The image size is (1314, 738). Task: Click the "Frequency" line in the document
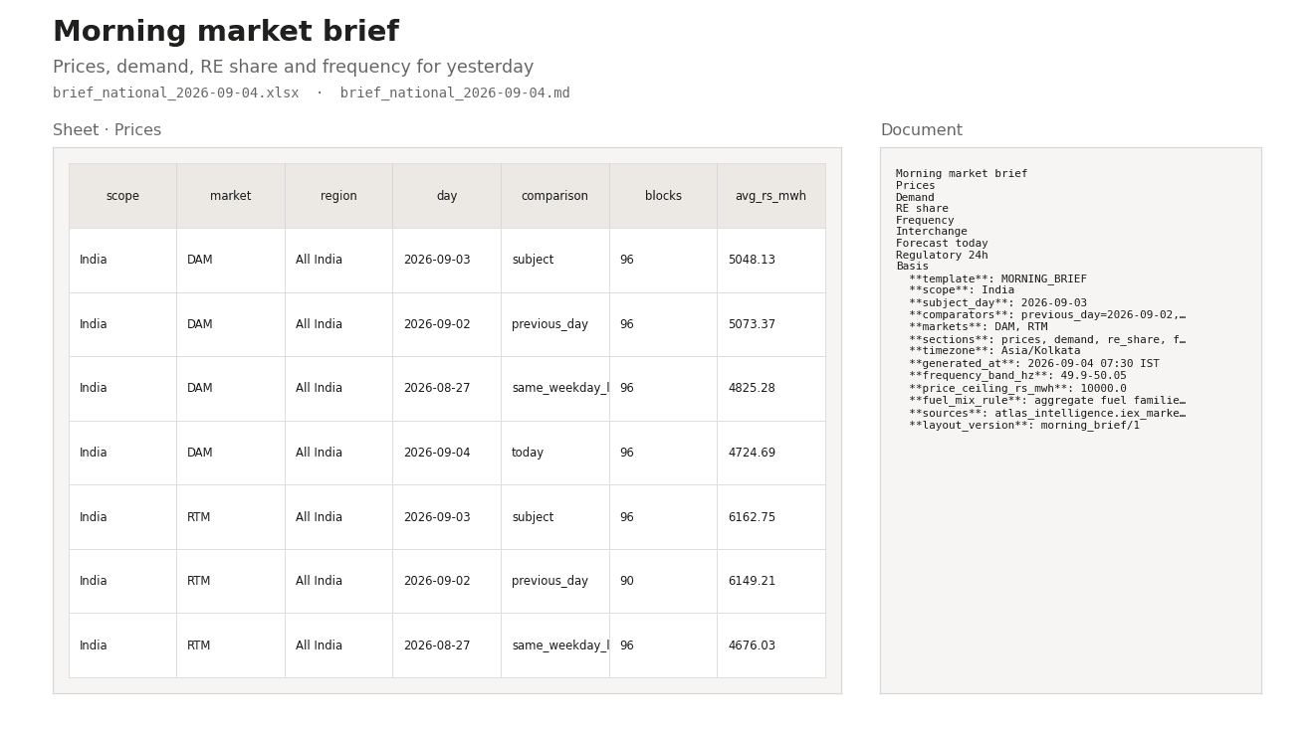[925, 221]
